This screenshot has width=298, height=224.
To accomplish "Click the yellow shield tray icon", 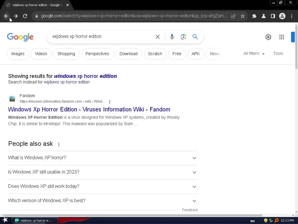I will pos(265,220).
